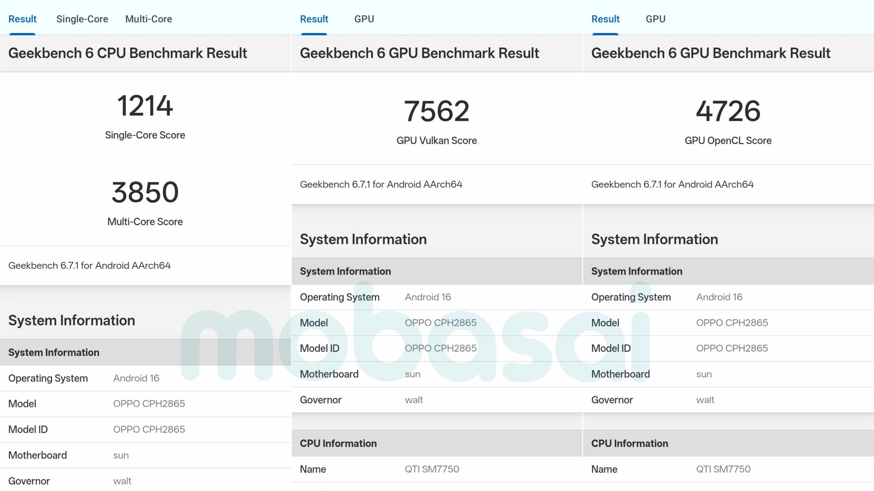Click Motherboard value sun in Vulkan panel
The image size is (874, 491).
click(x=413, y=374)
